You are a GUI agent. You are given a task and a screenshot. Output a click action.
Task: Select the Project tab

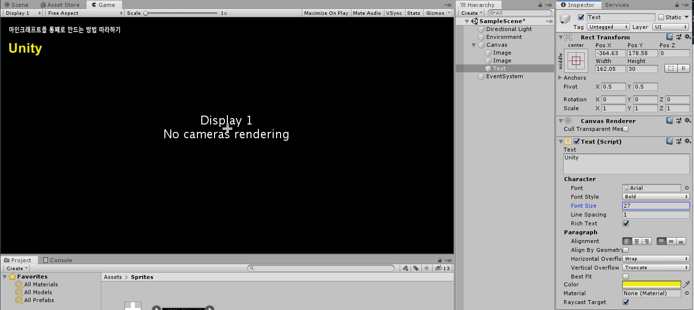coord(18,260)
